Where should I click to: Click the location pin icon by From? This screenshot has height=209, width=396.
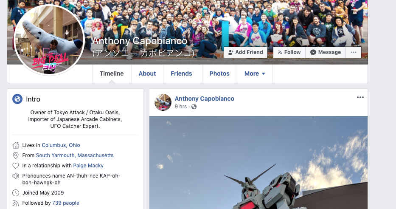pos(16,155)
